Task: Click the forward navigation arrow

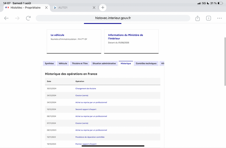Action: 17,18
